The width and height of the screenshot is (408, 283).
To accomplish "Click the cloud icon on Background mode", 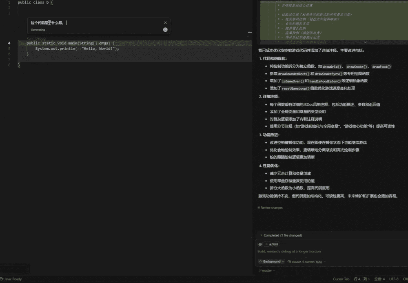I will pyautogui.click(x=260, y=261).
